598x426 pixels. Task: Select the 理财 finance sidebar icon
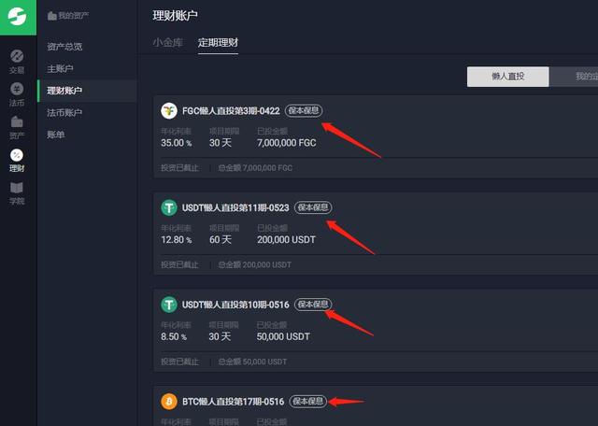17,161
